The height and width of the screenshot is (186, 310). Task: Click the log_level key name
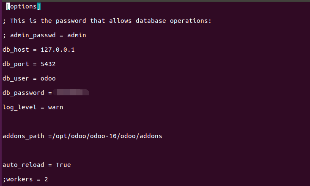[19, 107]
